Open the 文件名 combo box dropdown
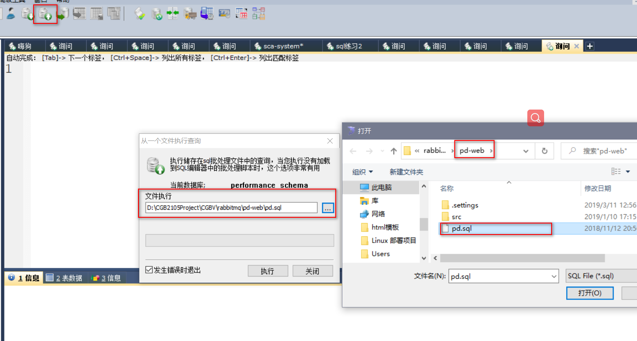The image size is (637, 341). tap(554, 277)
